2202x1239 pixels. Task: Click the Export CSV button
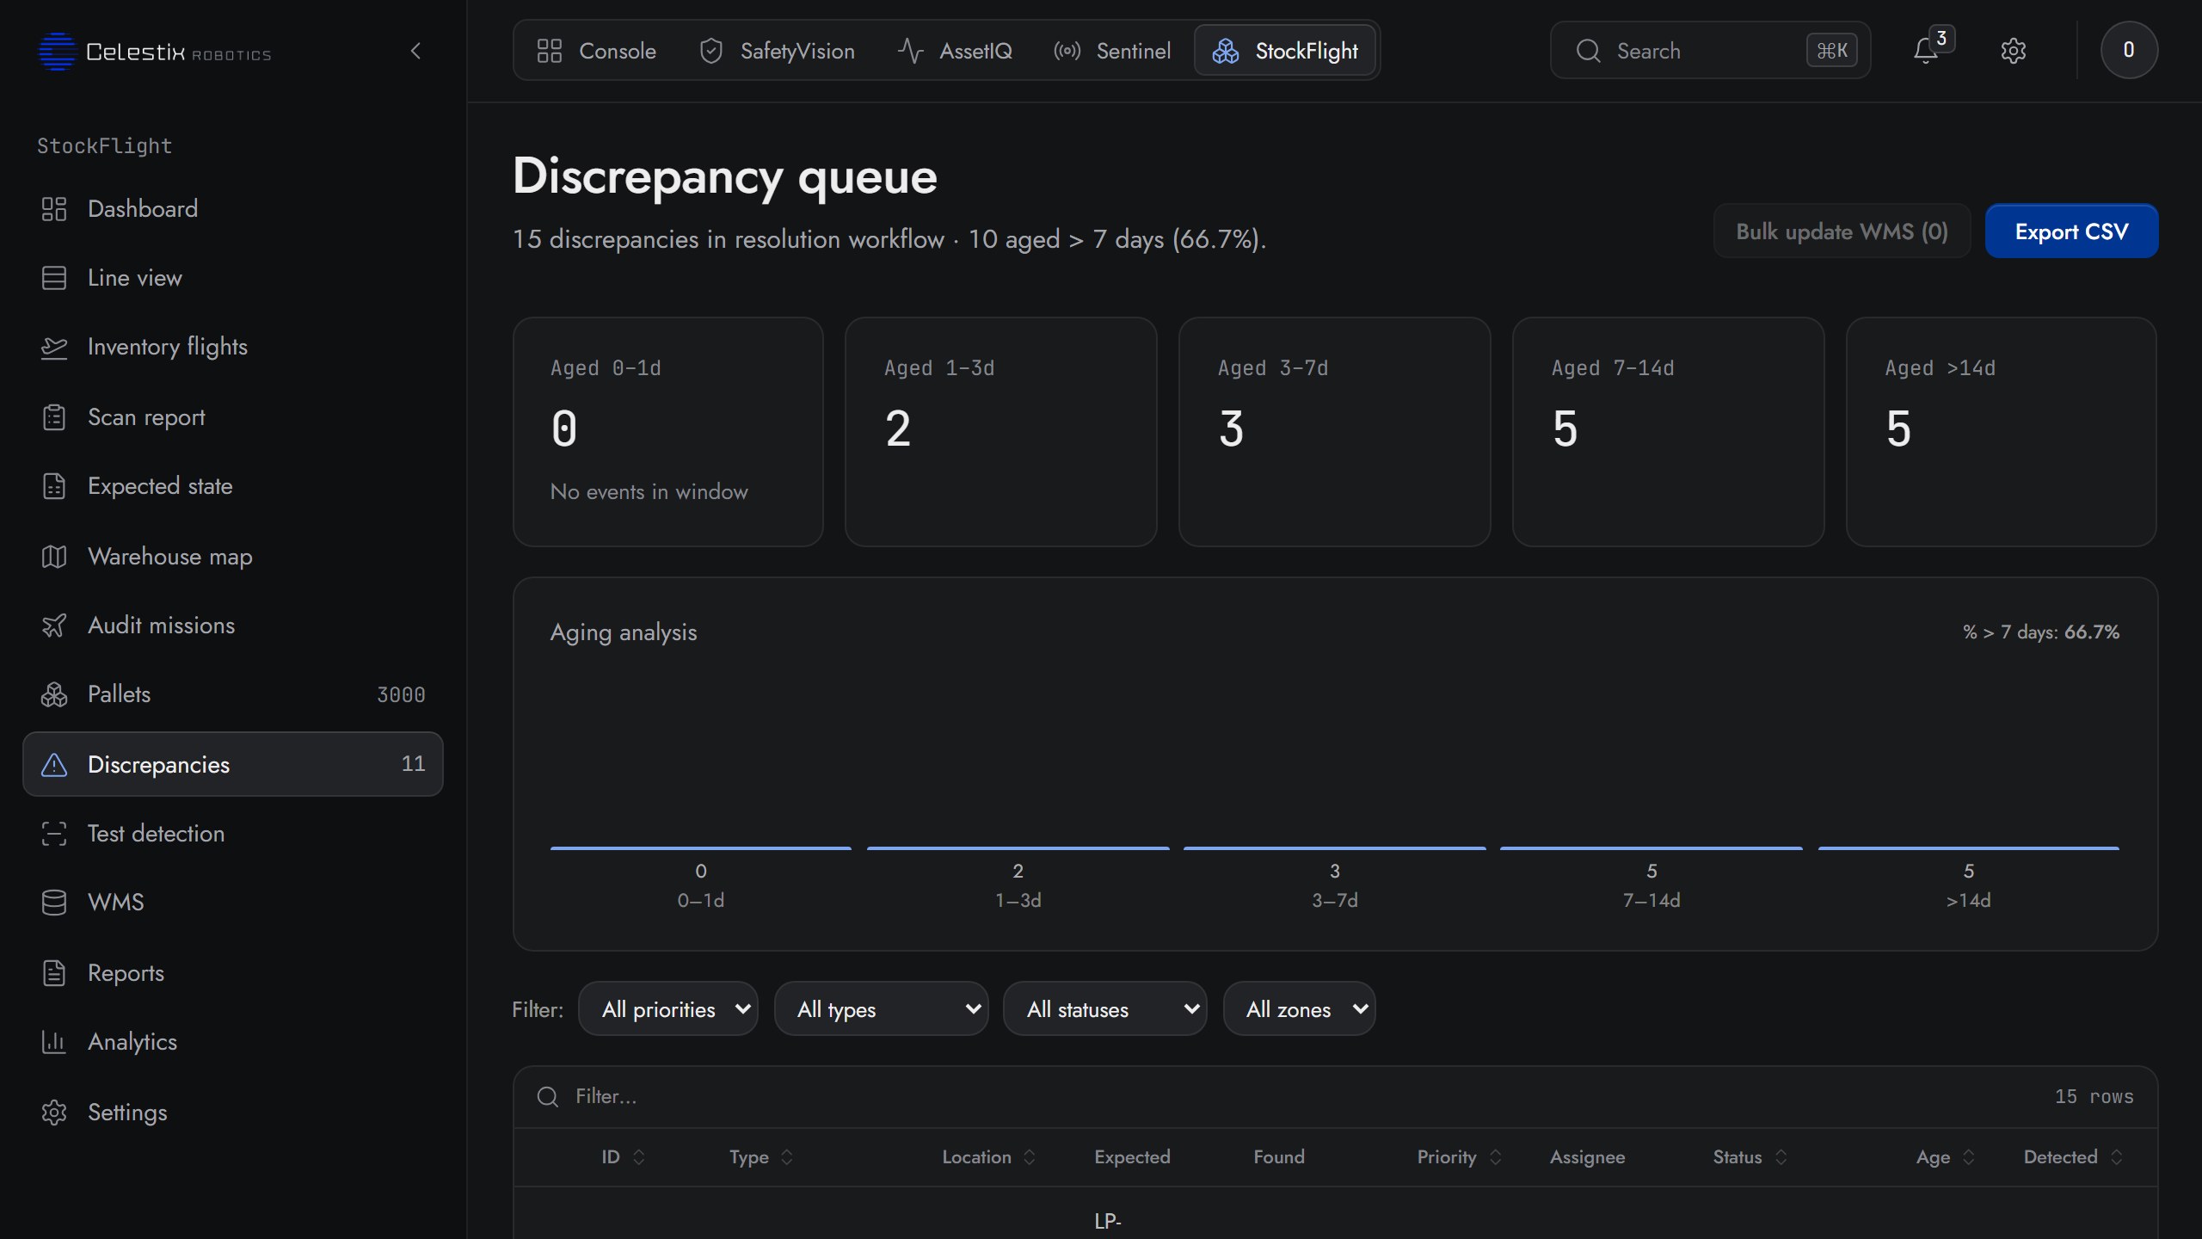(x=2071, y=231)
